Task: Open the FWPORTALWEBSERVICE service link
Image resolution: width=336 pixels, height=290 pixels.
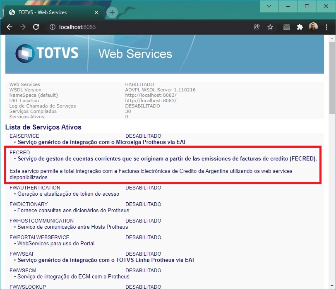Action: click(x=39, y=237)
